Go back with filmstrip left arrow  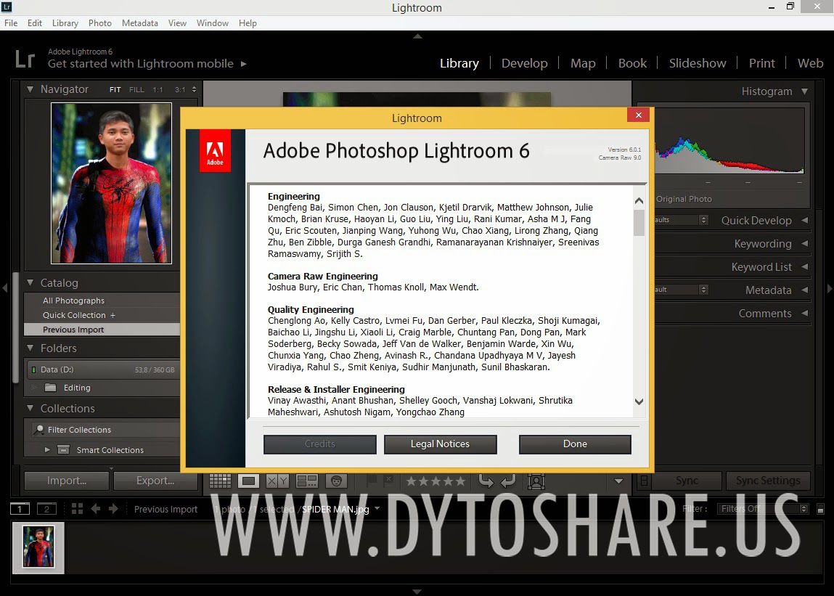click(96, 509)
